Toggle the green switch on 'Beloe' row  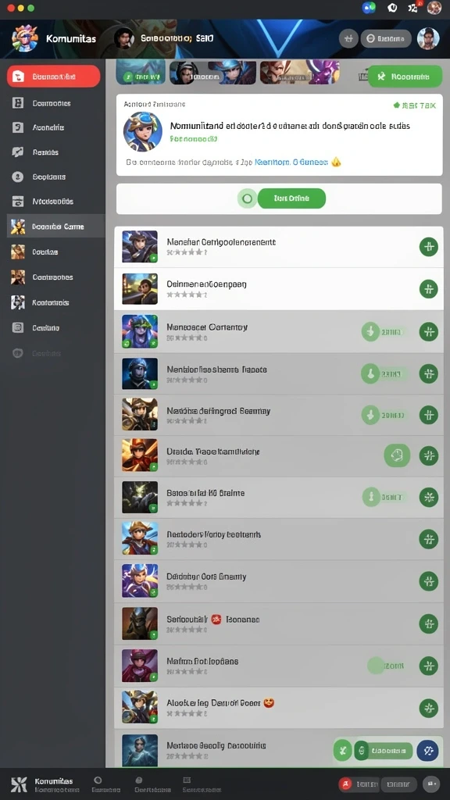(383, 496)
